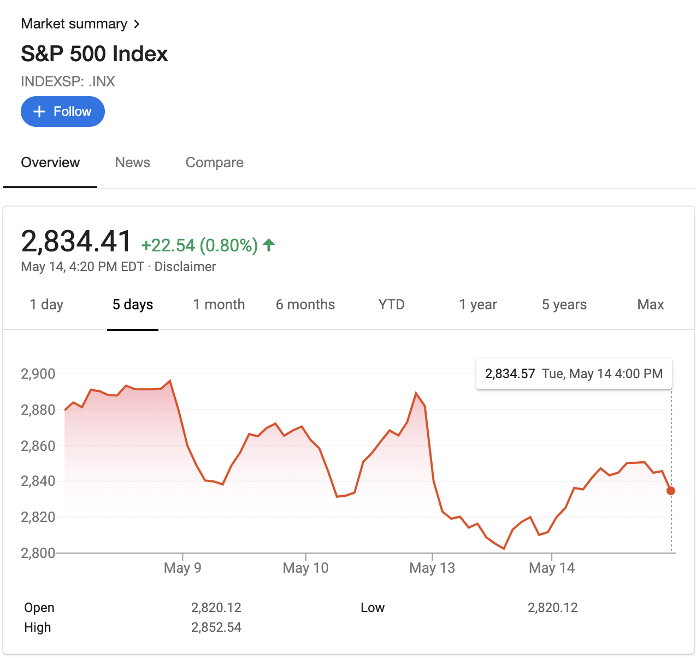The height and width of the screenshot is (658, 696).
Task: Click the May 13 label on chart axis
Action: (x=432, y=568)
